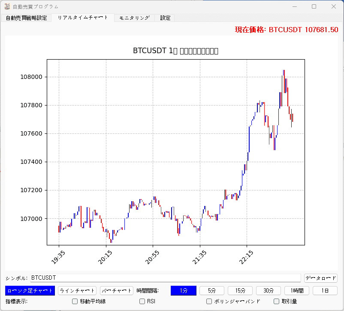Click the 107400 y-axis label
The image size is (344, 311).
(31, 162)
